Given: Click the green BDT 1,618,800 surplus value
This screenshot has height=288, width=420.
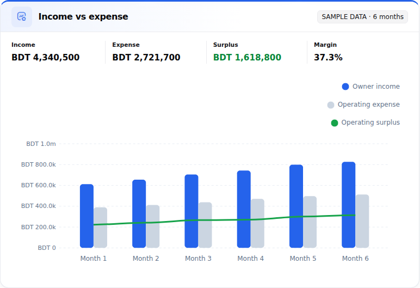Looking at the screenshot, I should (247, 57).
